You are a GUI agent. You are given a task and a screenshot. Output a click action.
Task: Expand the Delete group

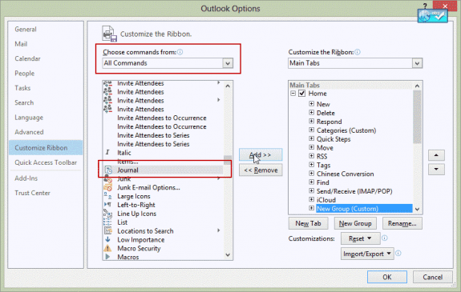point(311,113)
